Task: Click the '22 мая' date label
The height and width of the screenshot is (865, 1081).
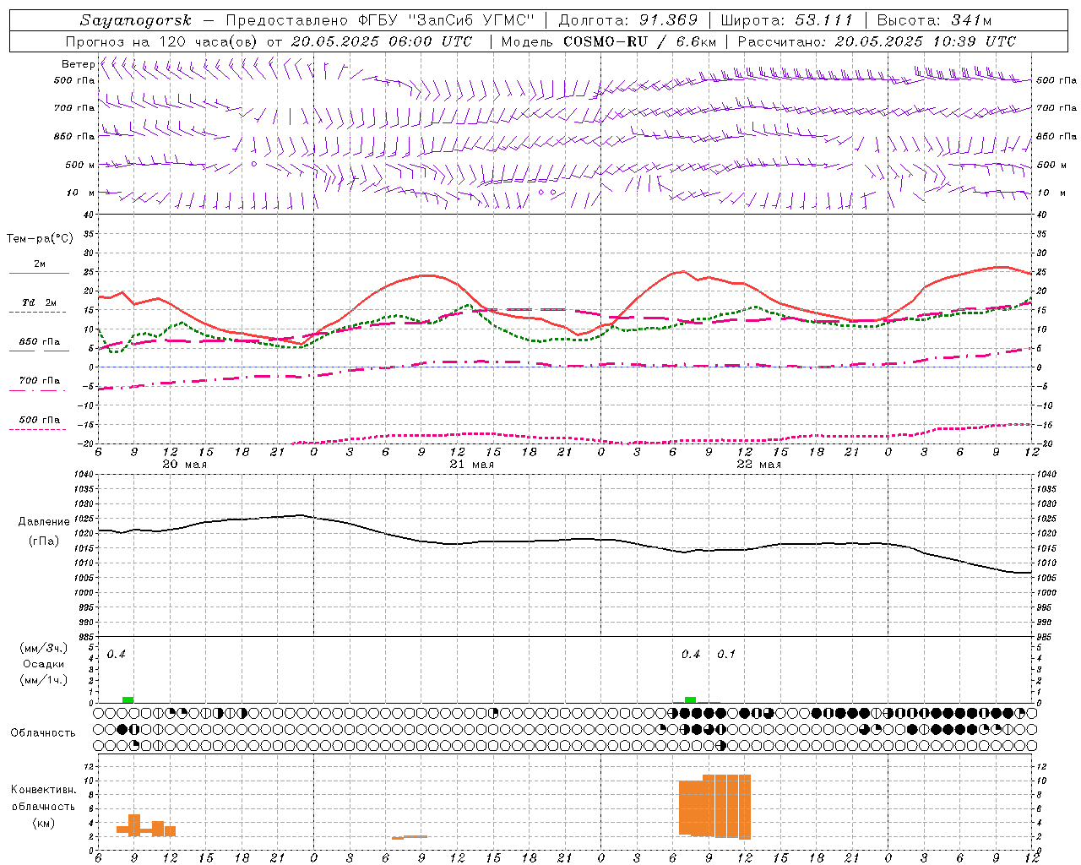Action: [x=758, y=465]
